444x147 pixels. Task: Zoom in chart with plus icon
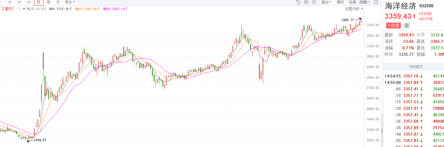(x=306, y=2)
